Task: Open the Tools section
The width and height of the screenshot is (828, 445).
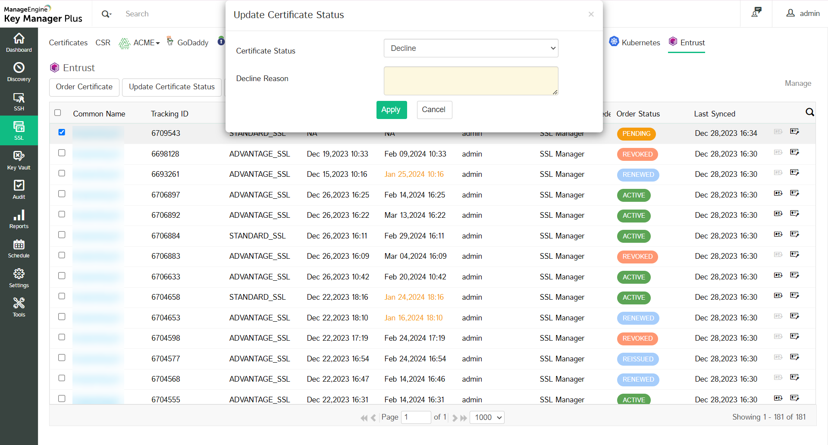Action: point(19,307)
